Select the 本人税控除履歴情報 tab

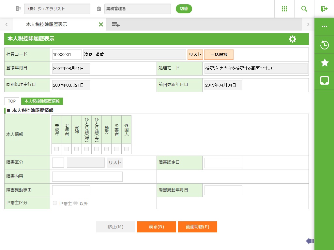coord(42,101)
